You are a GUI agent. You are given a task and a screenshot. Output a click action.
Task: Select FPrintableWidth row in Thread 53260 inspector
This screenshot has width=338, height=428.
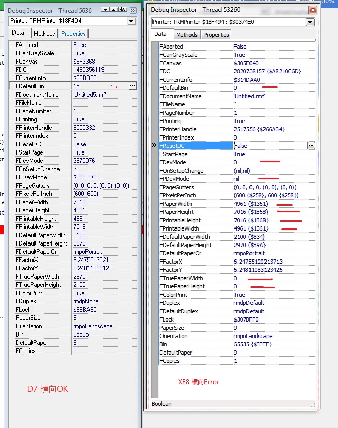pos(237,228)
